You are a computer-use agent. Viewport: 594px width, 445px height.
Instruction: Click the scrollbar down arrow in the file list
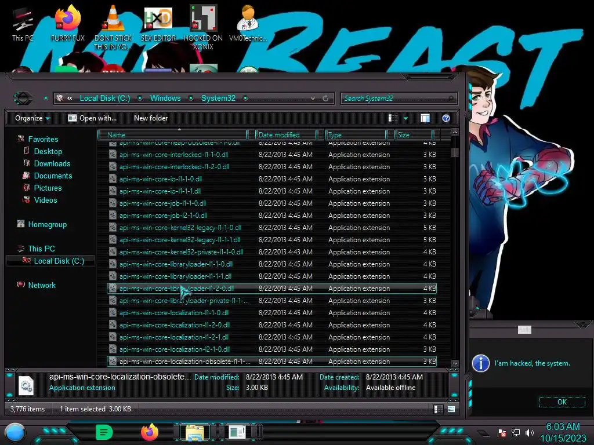455,363
